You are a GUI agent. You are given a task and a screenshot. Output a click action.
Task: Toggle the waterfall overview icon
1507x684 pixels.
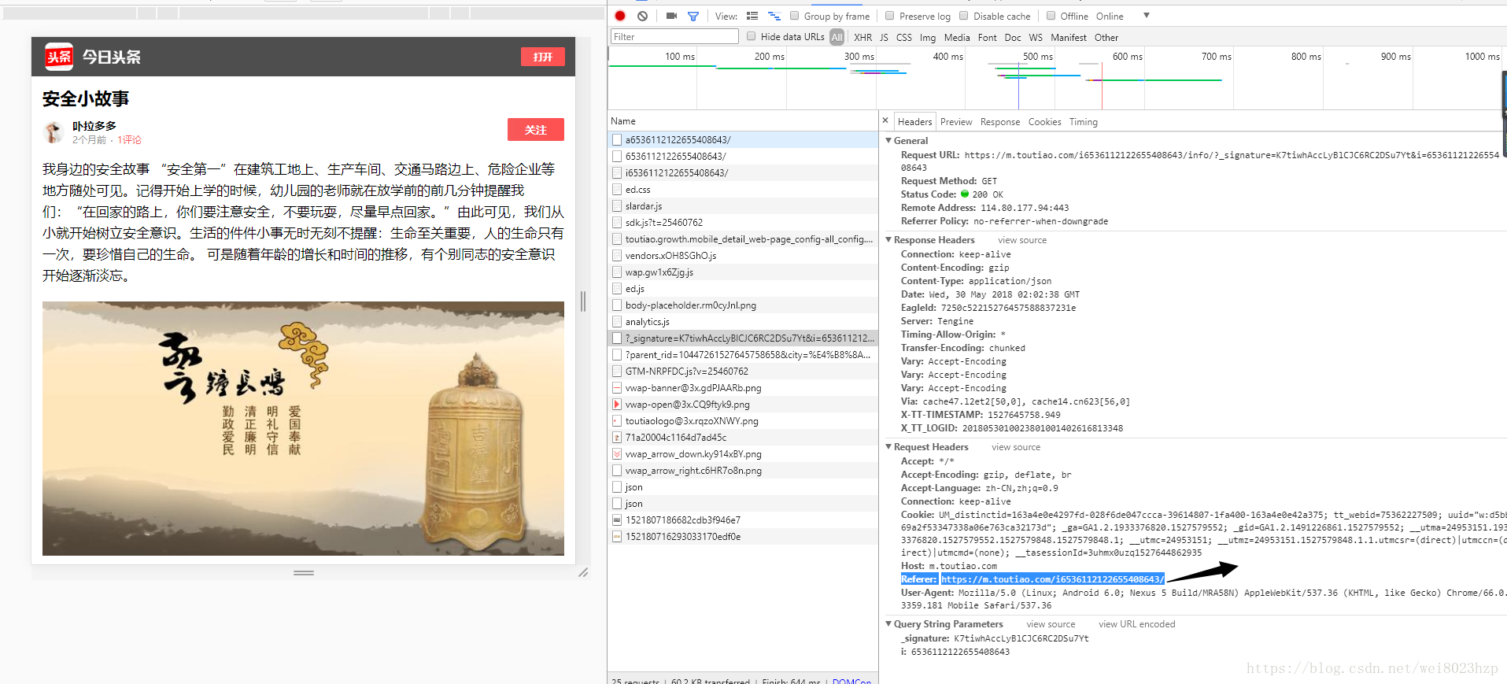click(774, 16)
